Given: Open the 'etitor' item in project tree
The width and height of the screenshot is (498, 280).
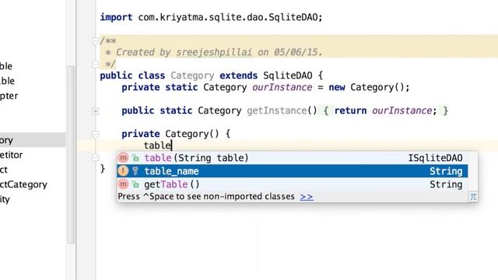Looking at the screenshot, I should (12, 155).
